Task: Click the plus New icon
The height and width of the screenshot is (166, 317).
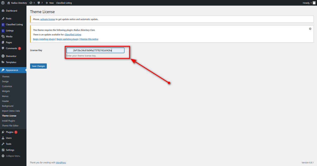Action: (x=47, y=3)
